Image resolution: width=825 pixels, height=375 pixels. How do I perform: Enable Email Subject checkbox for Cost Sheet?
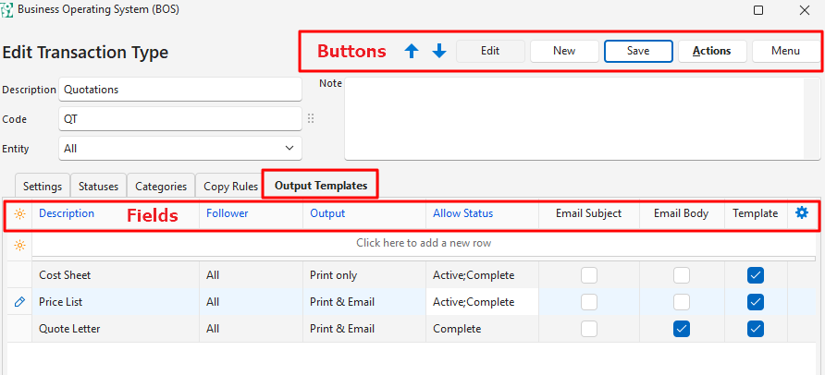(589, 275)
